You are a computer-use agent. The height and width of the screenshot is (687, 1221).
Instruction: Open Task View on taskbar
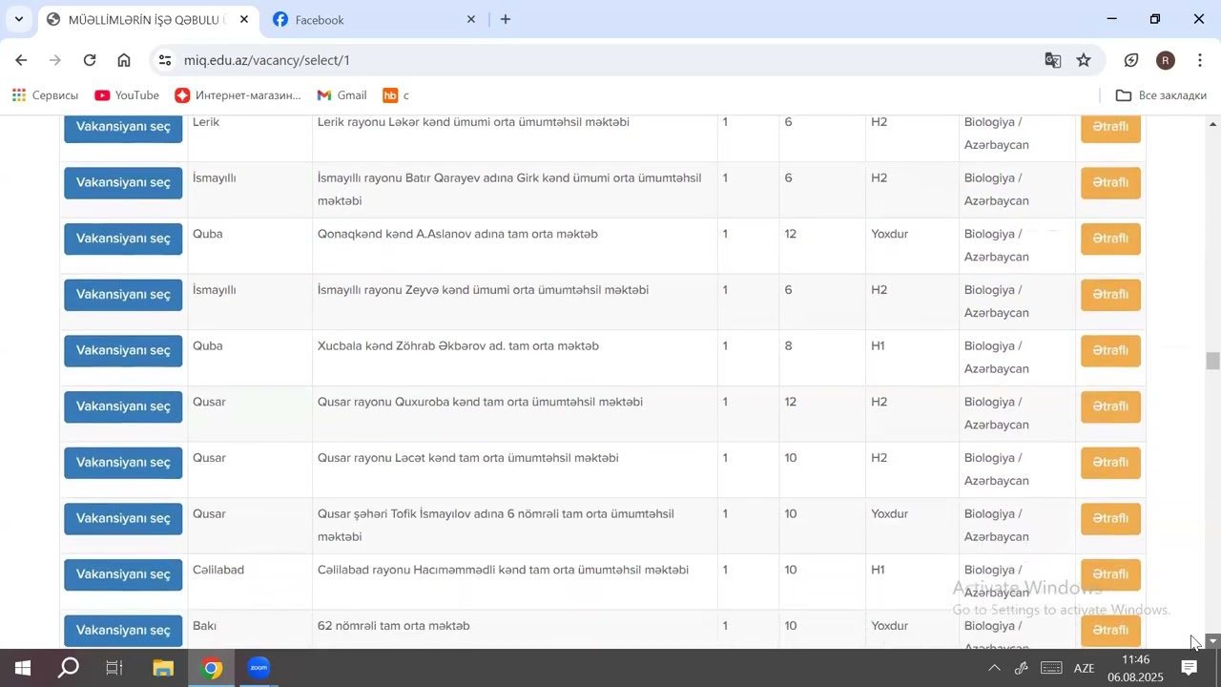[114, 668]
